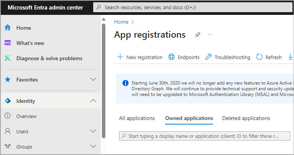
Task: Switch to the All applications tab
Action: [x=137, y=118]
